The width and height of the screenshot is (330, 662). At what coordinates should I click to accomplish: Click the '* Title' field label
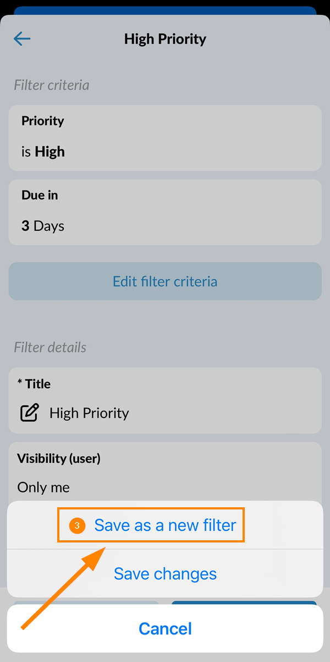(x=34, y=384)
